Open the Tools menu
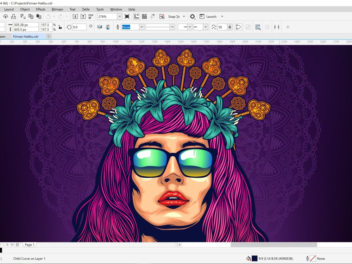The width and height of the screenshot is (352, 264). click(100, 9)
